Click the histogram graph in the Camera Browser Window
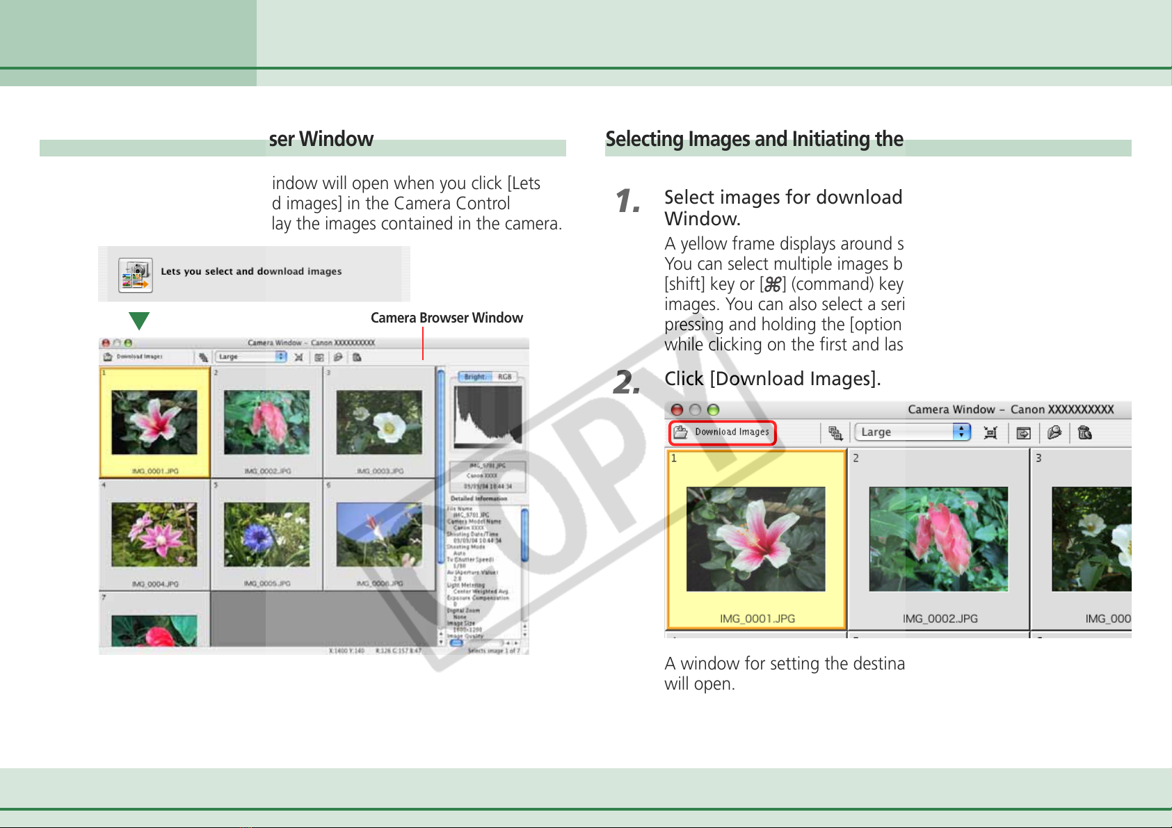 pyautogui.click(x=488, y=416)
